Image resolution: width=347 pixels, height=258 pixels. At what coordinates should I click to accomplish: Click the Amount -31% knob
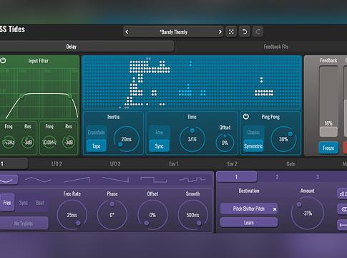308,213
